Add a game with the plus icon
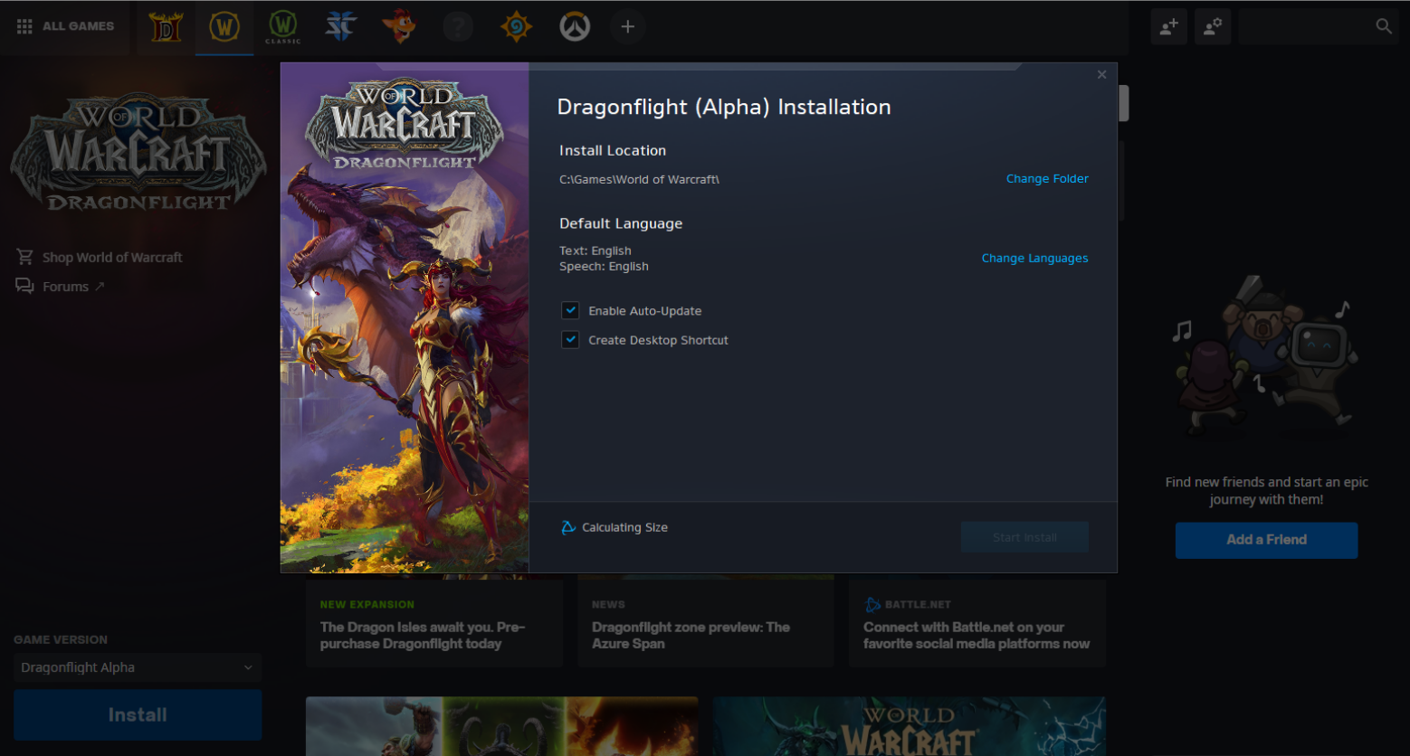The height and width of the screenshot is (756, 1410). (x=627, y=27)
